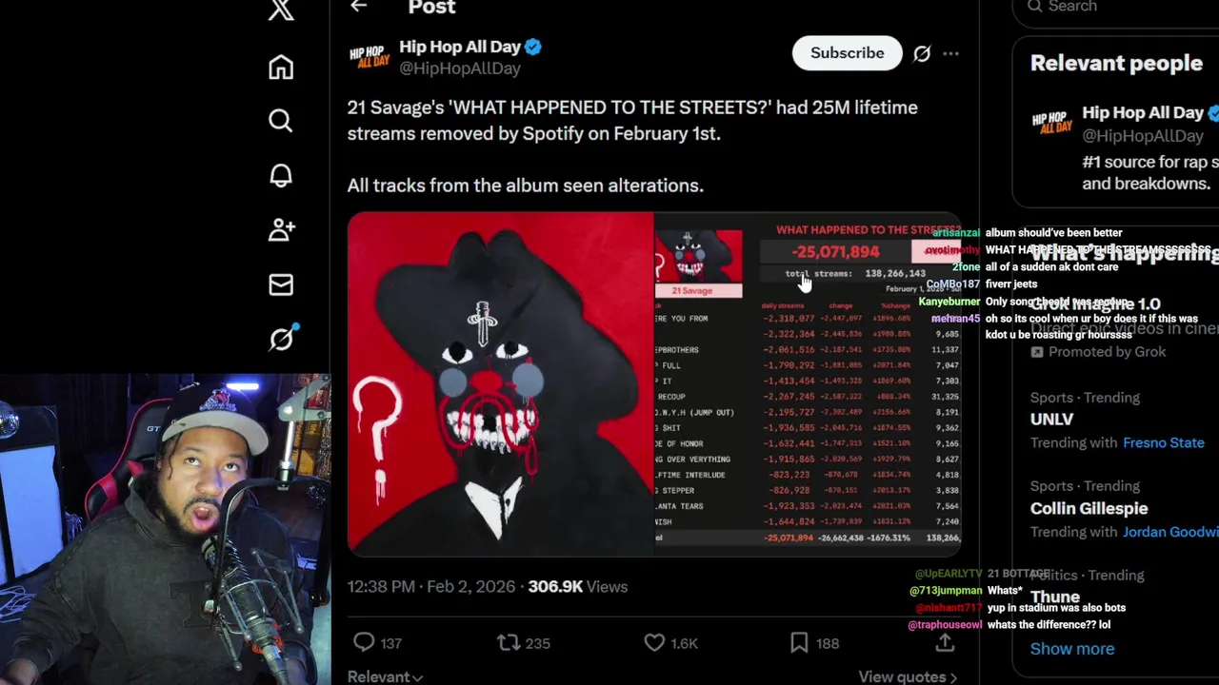The height and width of the screenshot is (685, 1219).
Task: Open the three-dot more menu on post
Action: [x=950, y=53]
